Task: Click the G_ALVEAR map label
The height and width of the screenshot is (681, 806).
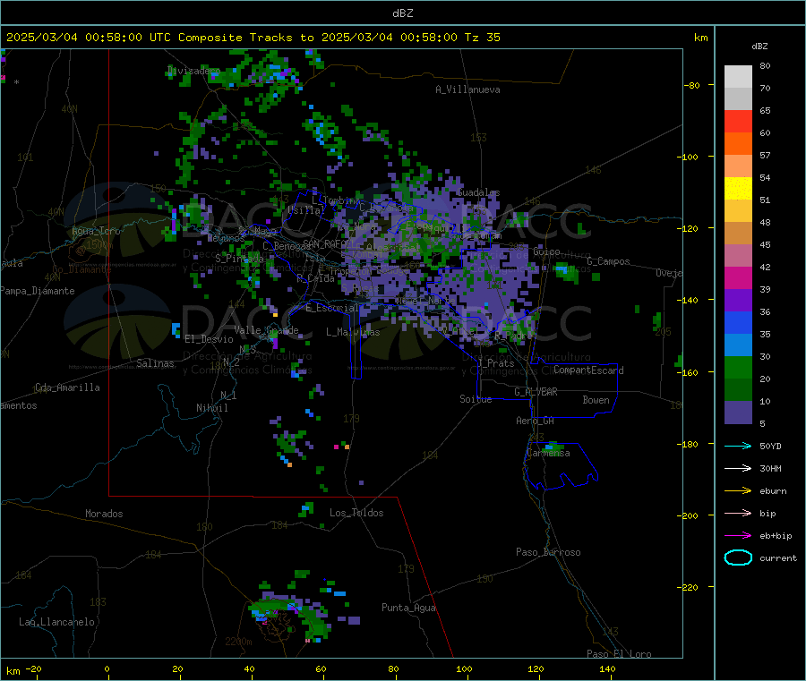Action: 536,392
